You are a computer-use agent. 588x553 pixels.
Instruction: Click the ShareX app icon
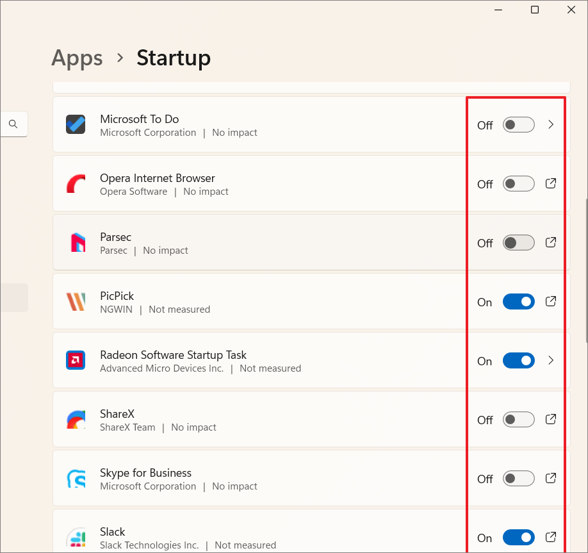tap(76, 420)
